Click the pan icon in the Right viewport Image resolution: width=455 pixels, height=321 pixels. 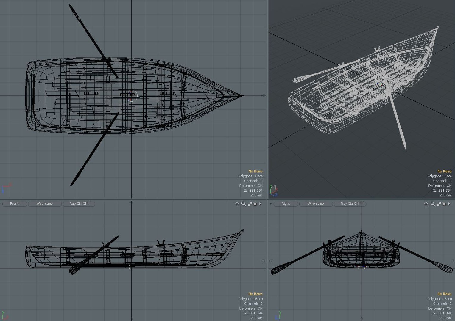(x=426, y=204)
